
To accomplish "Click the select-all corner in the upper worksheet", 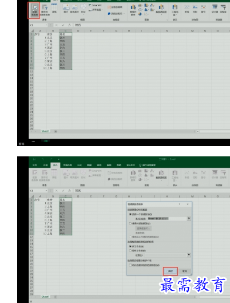I will [x=32, y=31].
